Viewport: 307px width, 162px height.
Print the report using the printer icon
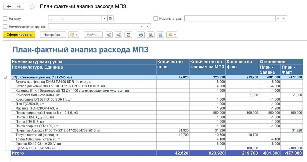click(141, 35)
